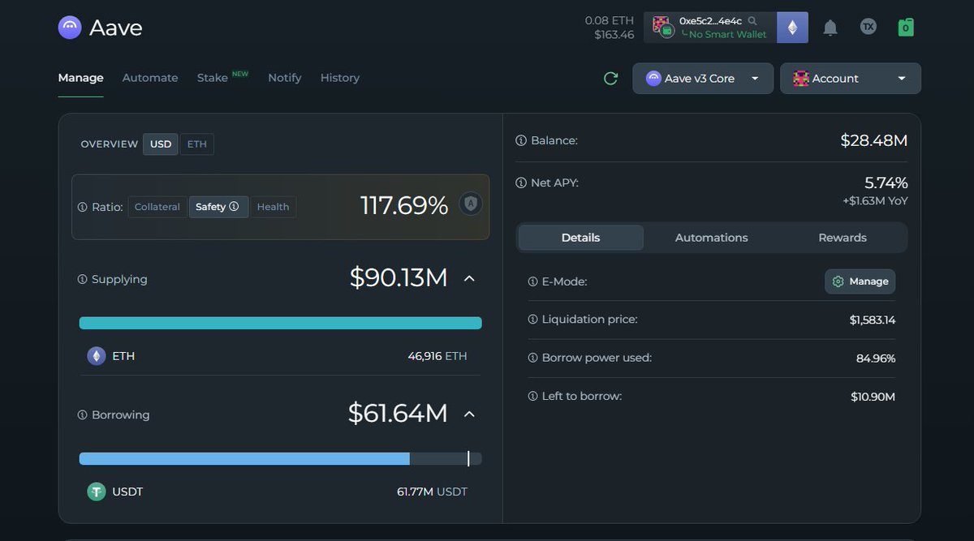Collapse the Supplying section

click(469, 277)
